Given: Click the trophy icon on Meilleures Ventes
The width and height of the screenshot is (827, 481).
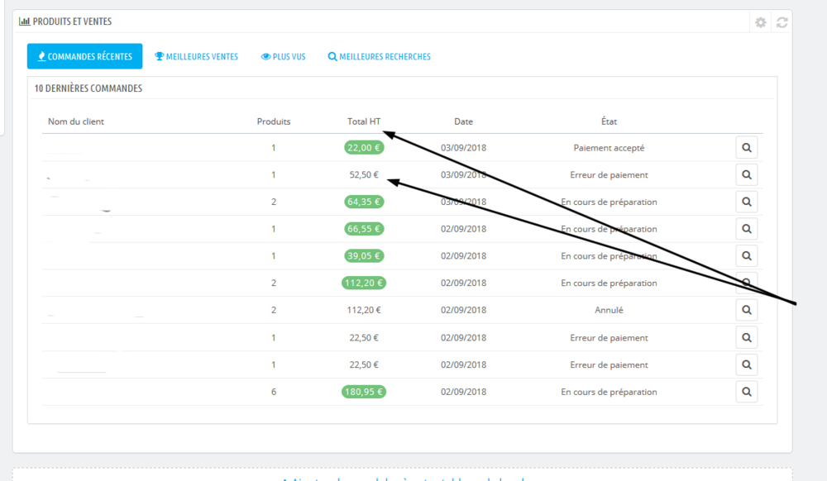Looking at the screenshot, I should click(x=159, y=56).
